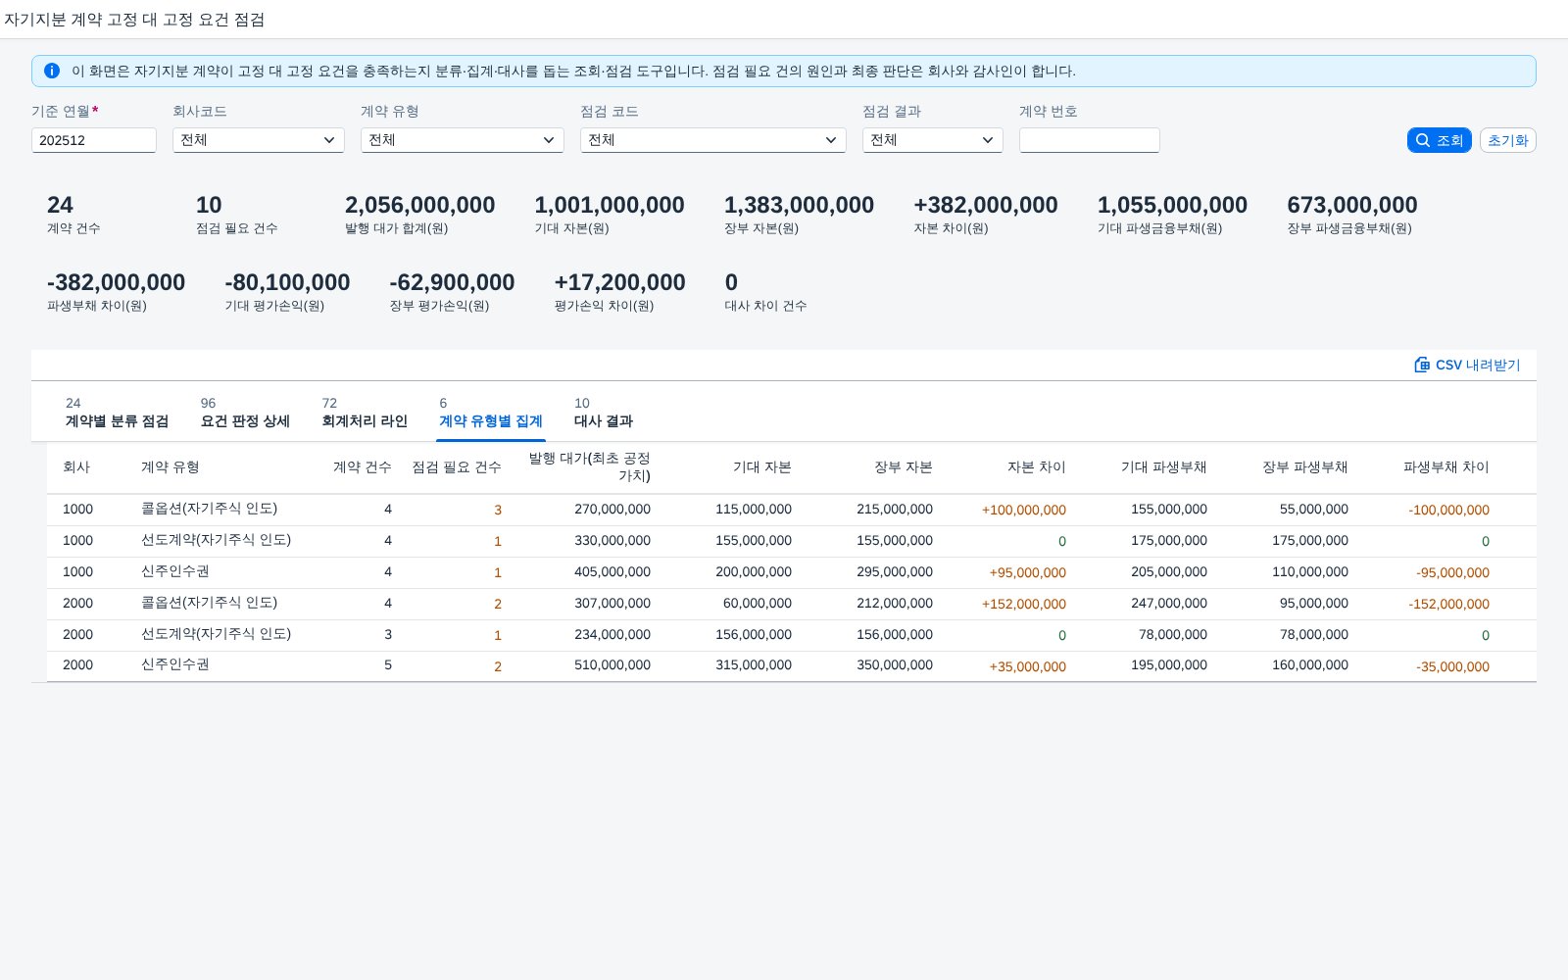Viewport: 1568px width, 980px height.
Task: Click the 발행 대가 column header
Action: point(590,467)
